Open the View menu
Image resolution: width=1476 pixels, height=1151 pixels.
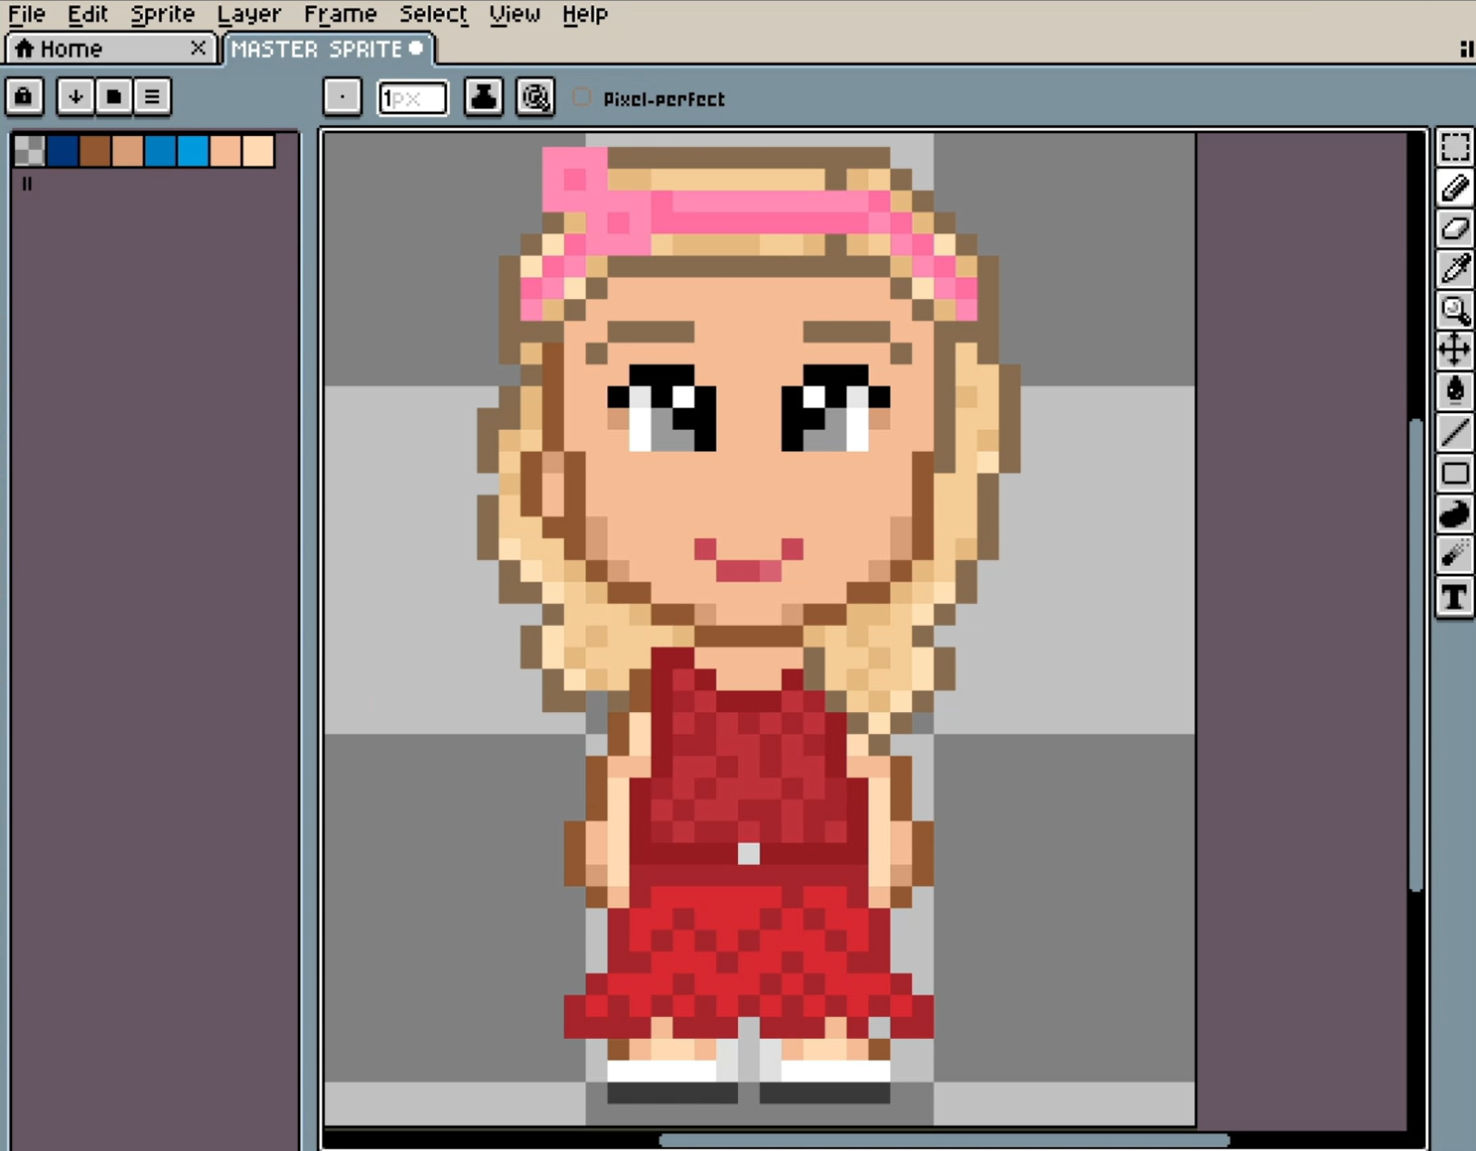514,14
